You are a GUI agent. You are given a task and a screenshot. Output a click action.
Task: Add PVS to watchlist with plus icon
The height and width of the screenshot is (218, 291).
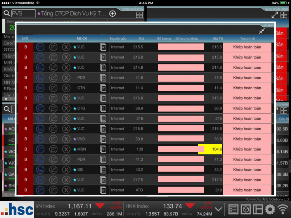[113, 14]
